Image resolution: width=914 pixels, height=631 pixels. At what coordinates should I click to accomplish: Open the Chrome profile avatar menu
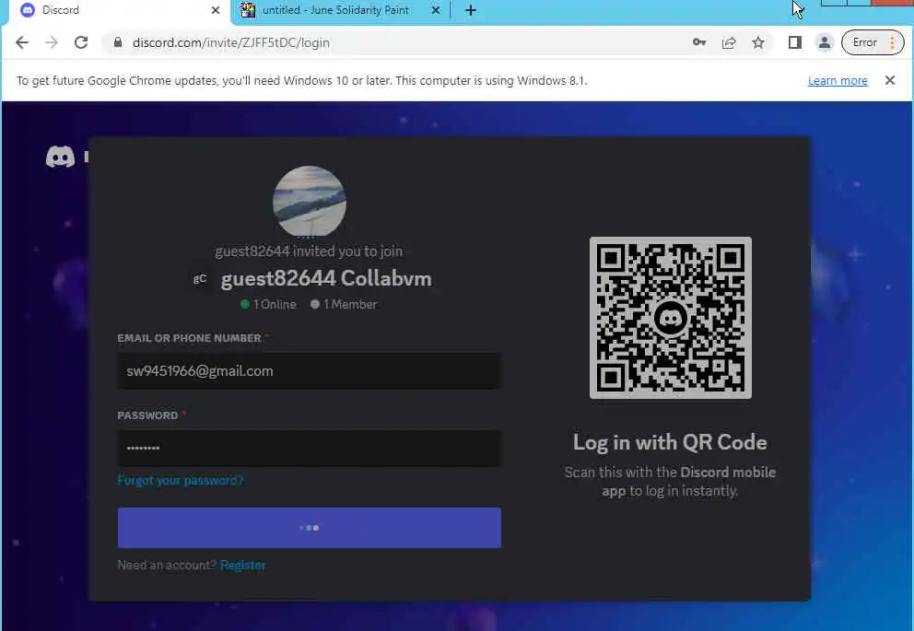tap(825, 42)
